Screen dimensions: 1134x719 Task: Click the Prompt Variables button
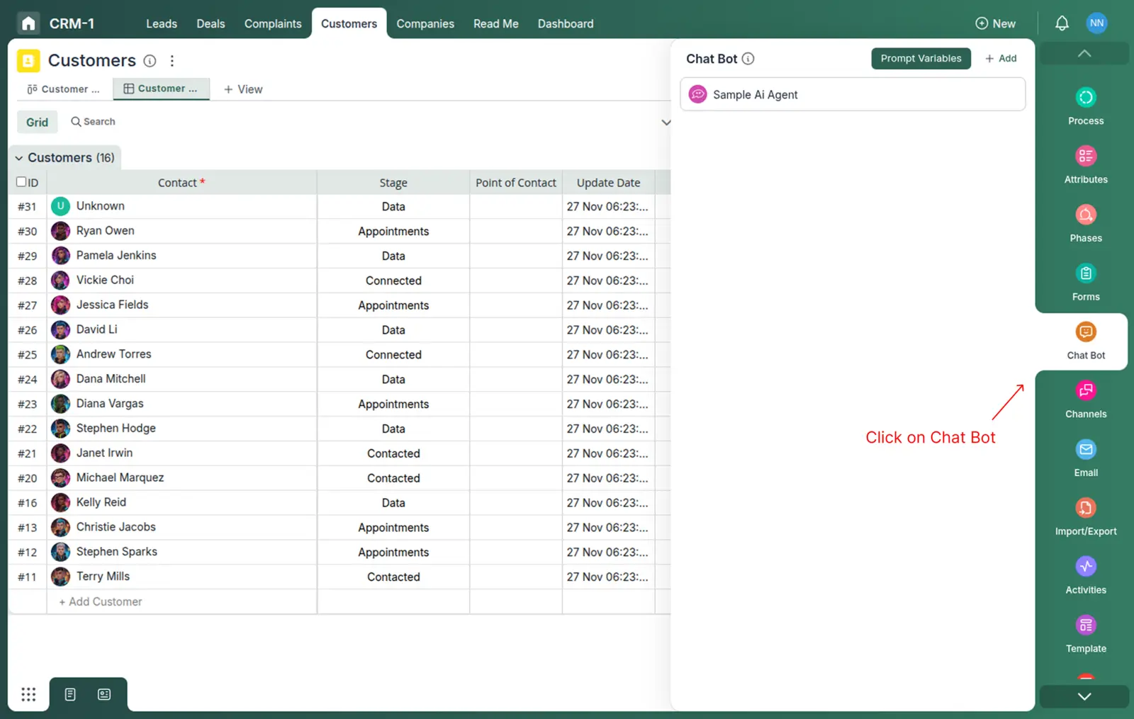921,58
